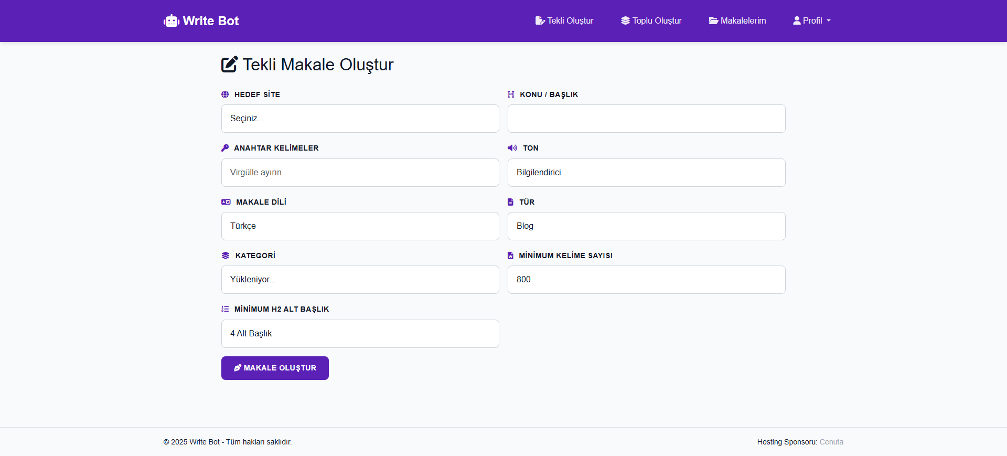The image size is (1007, 456).
Task: Open the Ton dropdown showing Bilgilendirici
Action: [647, 173]
